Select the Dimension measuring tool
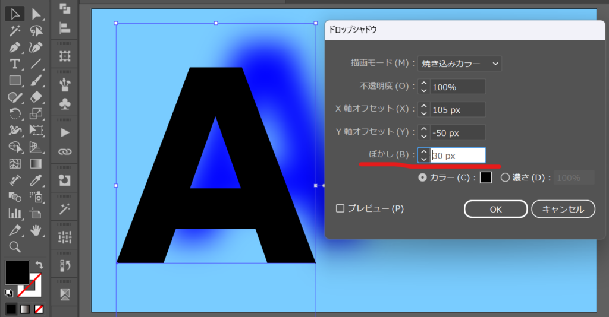 (15, 180)
